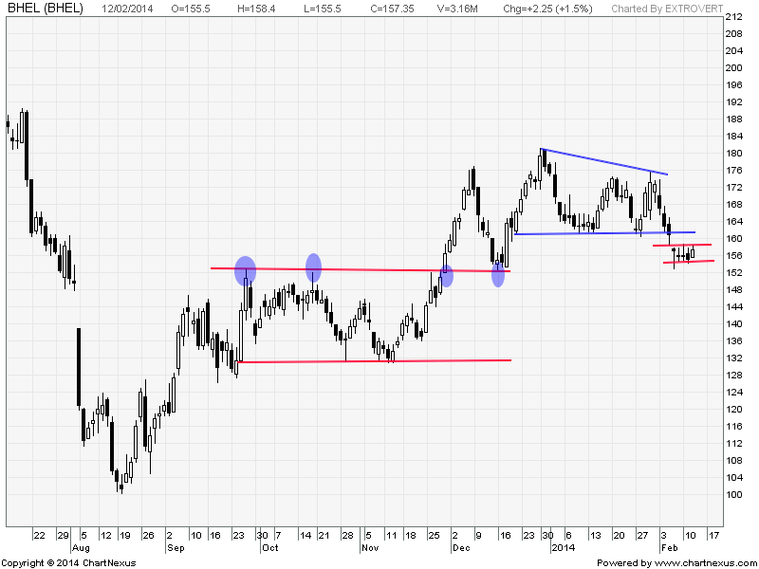This screenshot has height=569, width=759.
Task: Click the 100 price level on the axis
Action: point(732,494)
